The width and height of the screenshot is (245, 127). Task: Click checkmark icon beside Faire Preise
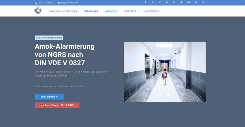click(x=55, y=86)
